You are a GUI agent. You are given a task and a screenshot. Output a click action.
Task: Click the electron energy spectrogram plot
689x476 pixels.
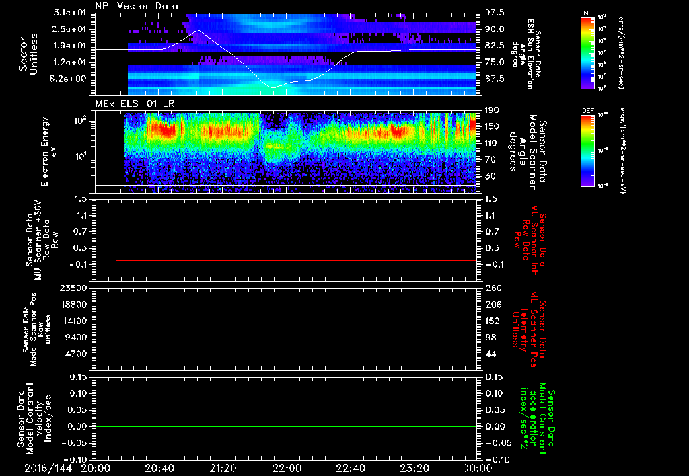(286, 153)
